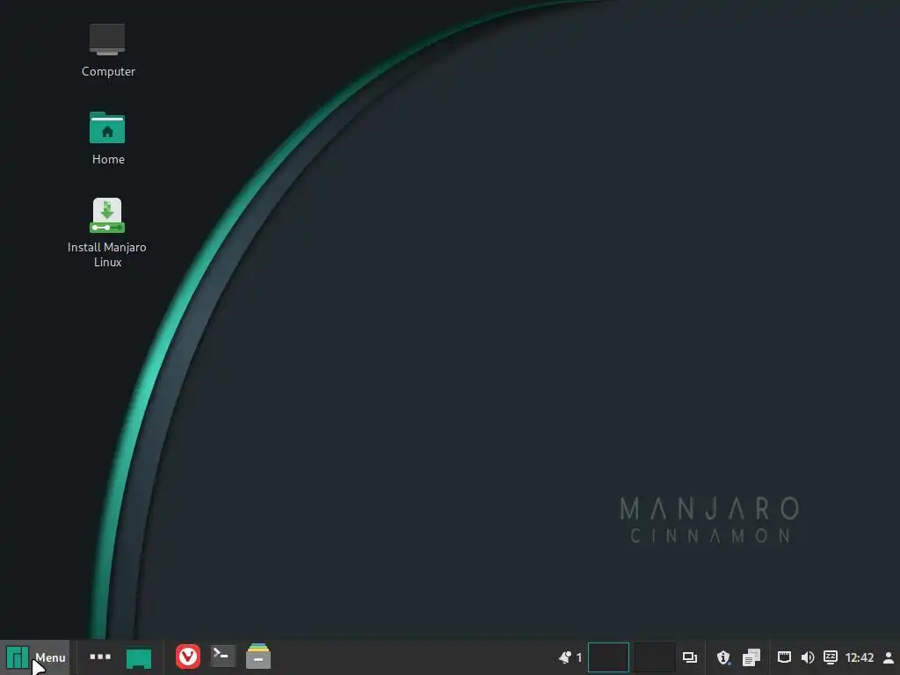Switch to the first workspace
The width and height of the screenshot is (900, 675).
[608, 657]
